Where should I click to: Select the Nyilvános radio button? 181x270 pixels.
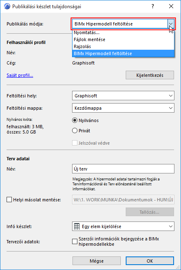pyautogui.click(x=75, y=120)
